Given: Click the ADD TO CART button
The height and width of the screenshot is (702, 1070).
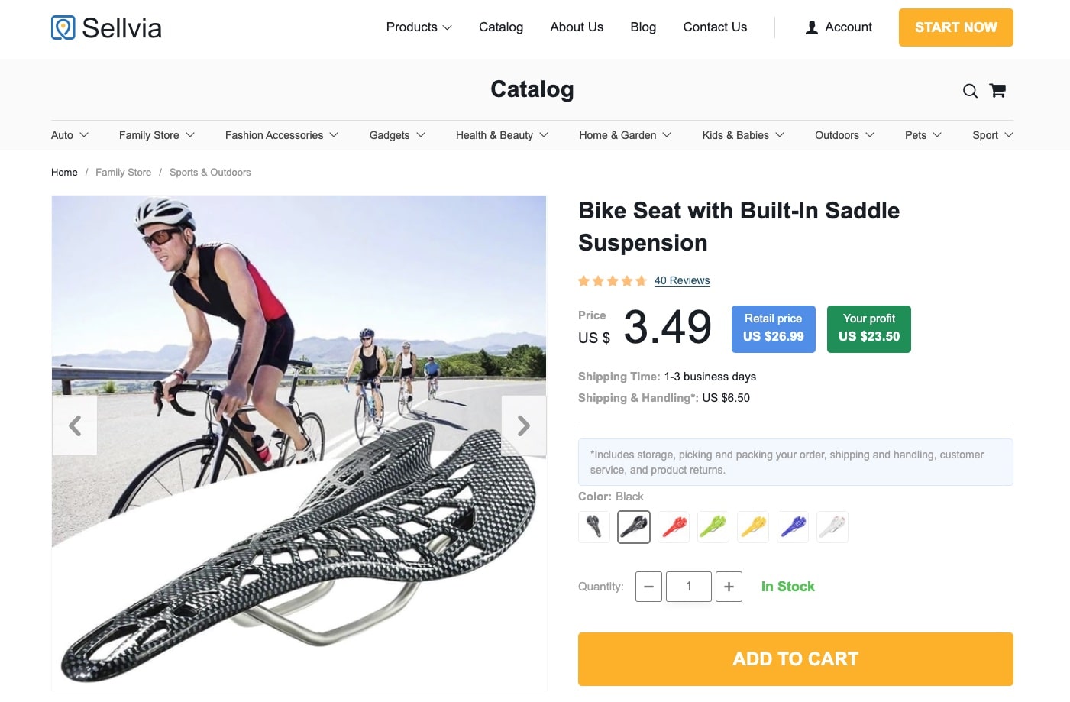Looking at the screenshot, I should point(795,658).
